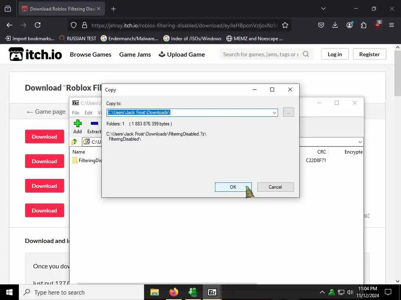Click the Windows Start button
Screen dimensions: 401x300
(9, 292)
